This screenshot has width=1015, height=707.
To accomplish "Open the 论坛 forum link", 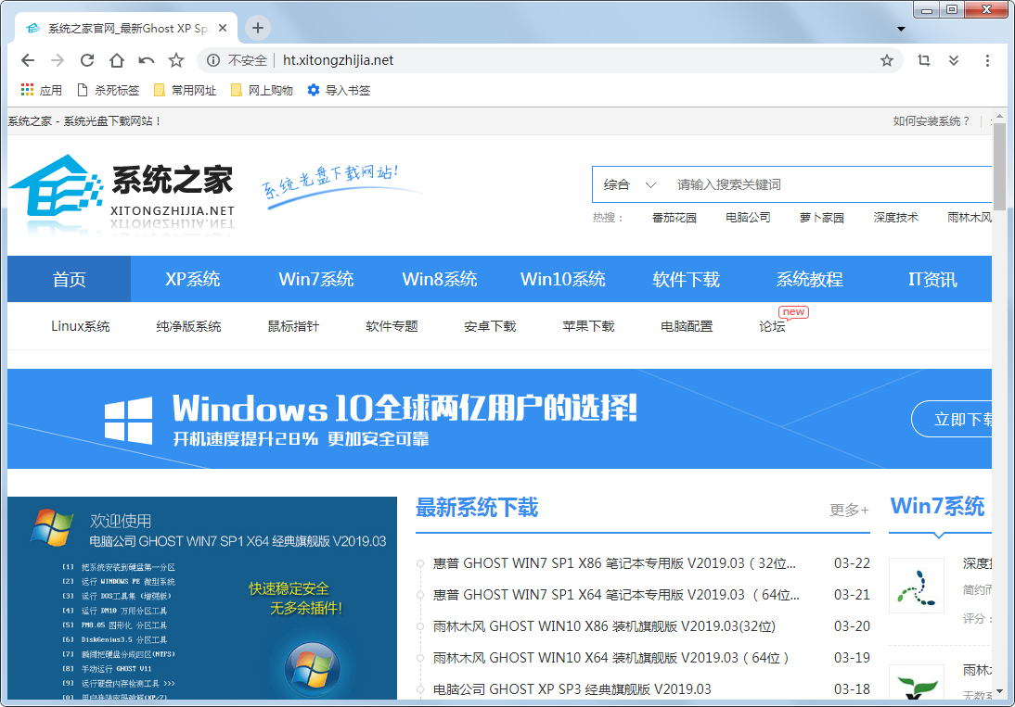I will [772, 326].
